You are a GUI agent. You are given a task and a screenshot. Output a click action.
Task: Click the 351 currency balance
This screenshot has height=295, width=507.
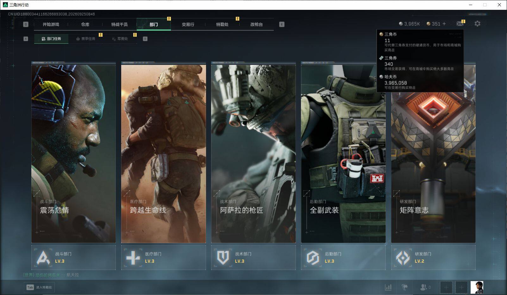click(x=433, y=24)
